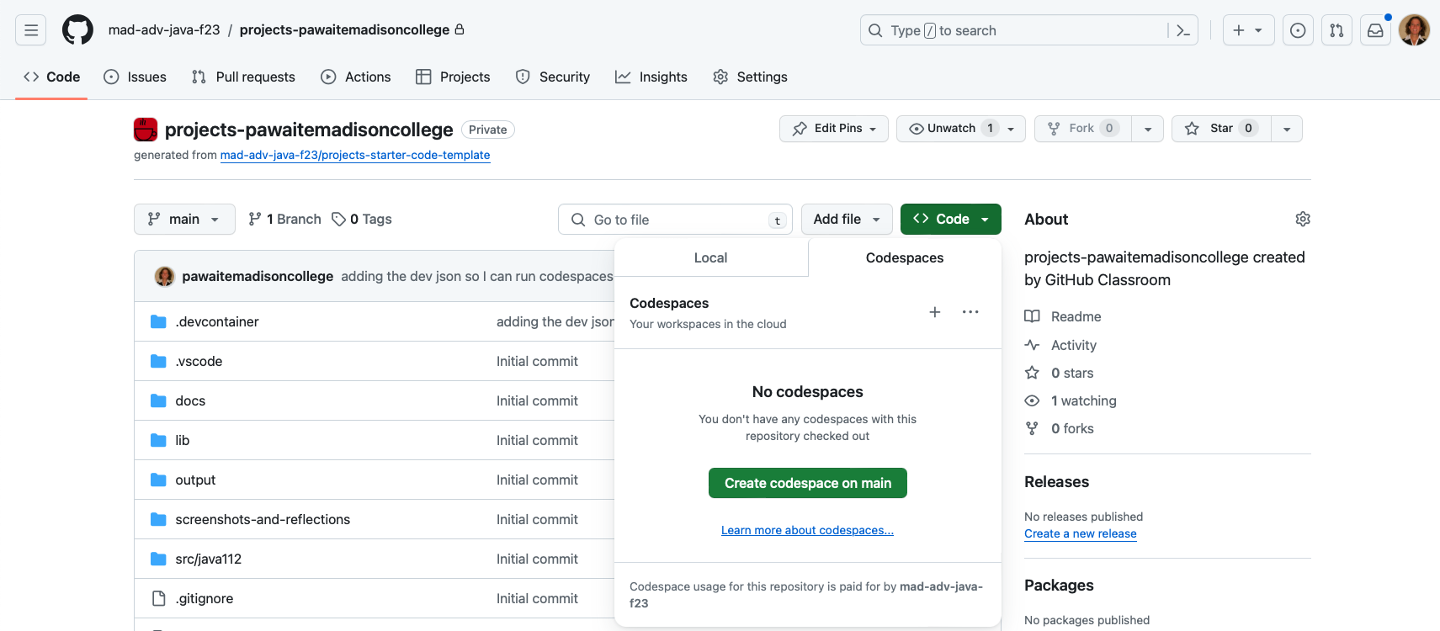
Task: Click the fork icon beside 0 forks
Action: [x=1032, y=428]
